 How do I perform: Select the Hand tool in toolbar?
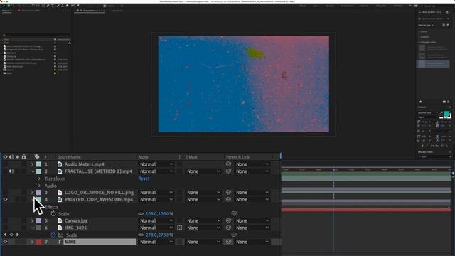click(x=9, y=6)
